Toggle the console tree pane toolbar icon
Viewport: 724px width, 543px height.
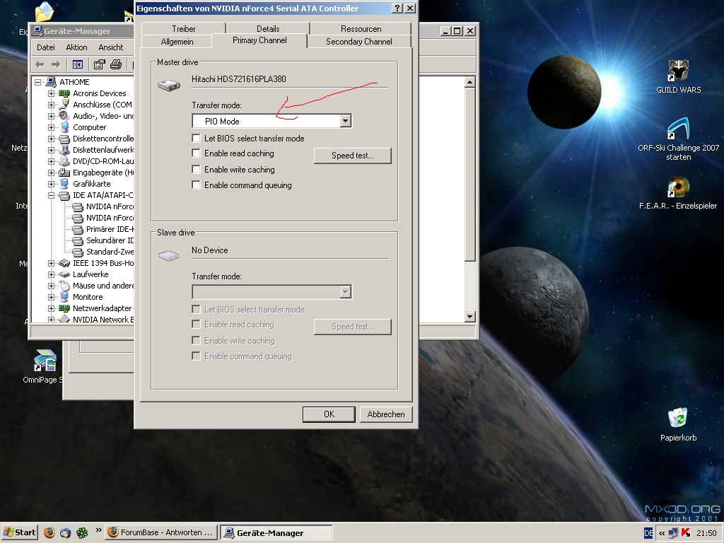click(78, 64)
